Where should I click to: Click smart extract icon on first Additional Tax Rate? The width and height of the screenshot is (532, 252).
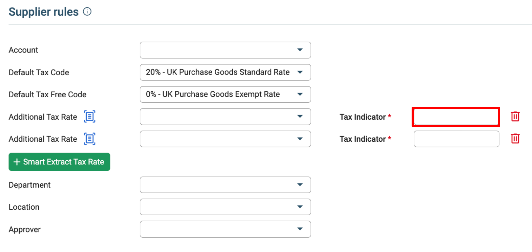pyautogui.click(x=90, y=117)
